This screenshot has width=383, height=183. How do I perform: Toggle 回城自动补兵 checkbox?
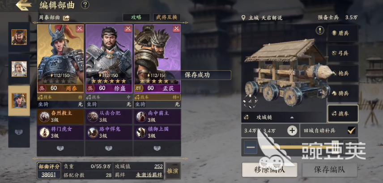tap(351, 131)
